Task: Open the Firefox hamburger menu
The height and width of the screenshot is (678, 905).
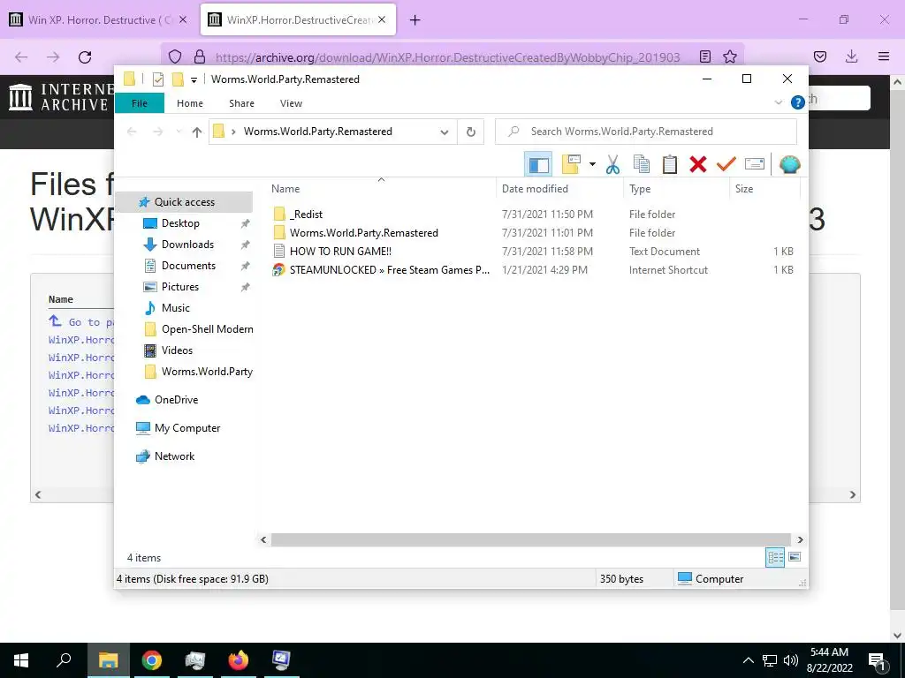Action: click(x=884, y=56)
